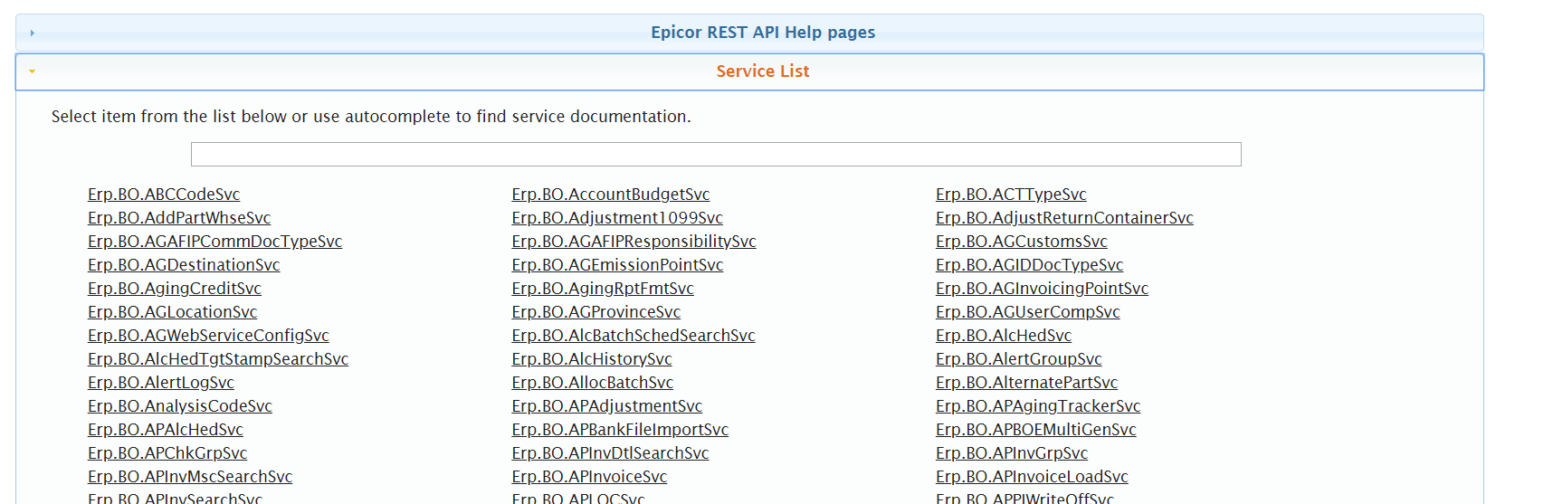This screenshot has height=504, width=1553.
Task: Open Erp.BO.AGAFIPResponsibilitySvc link
Action: [x=634, y=242]
